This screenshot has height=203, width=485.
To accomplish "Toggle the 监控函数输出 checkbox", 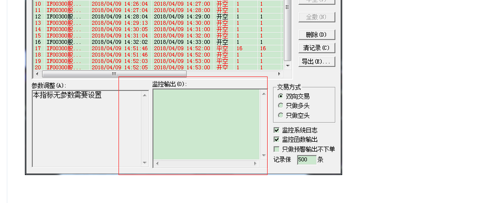I will click(x=277, y=139).
